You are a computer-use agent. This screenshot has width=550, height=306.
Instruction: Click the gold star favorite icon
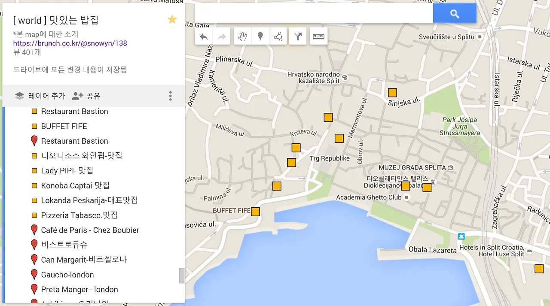[x=172, y=19]
